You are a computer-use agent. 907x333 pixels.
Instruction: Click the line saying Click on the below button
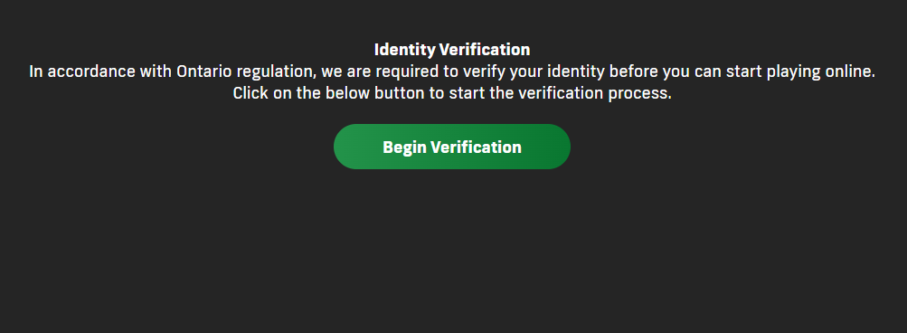pos(452,93)
